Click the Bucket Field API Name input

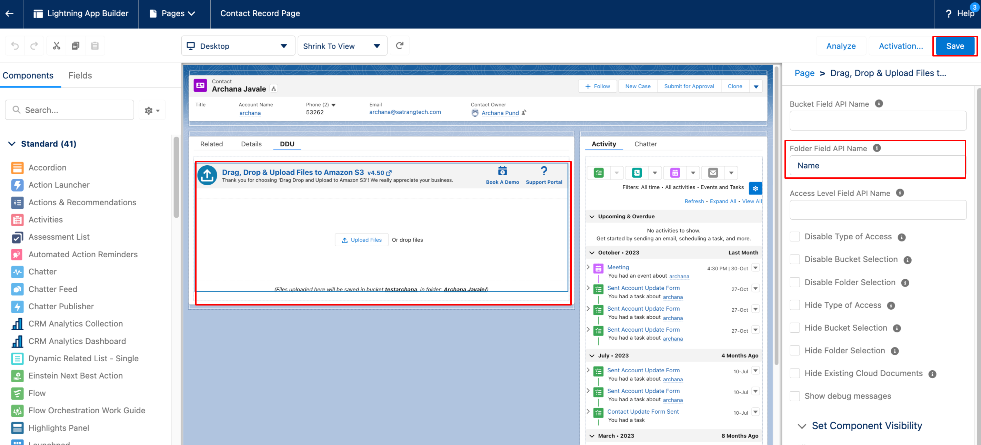[x=878, y=121]
